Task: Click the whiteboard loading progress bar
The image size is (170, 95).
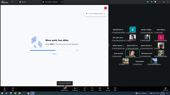Action: coord(53,50)
